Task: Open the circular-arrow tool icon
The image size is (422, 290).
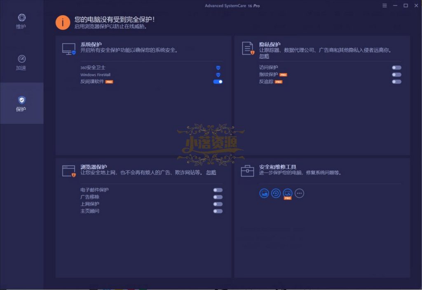Action: pos(276,193)
